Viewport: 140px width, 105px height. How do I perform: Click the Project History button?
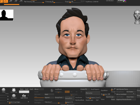[x=39, y=100]
